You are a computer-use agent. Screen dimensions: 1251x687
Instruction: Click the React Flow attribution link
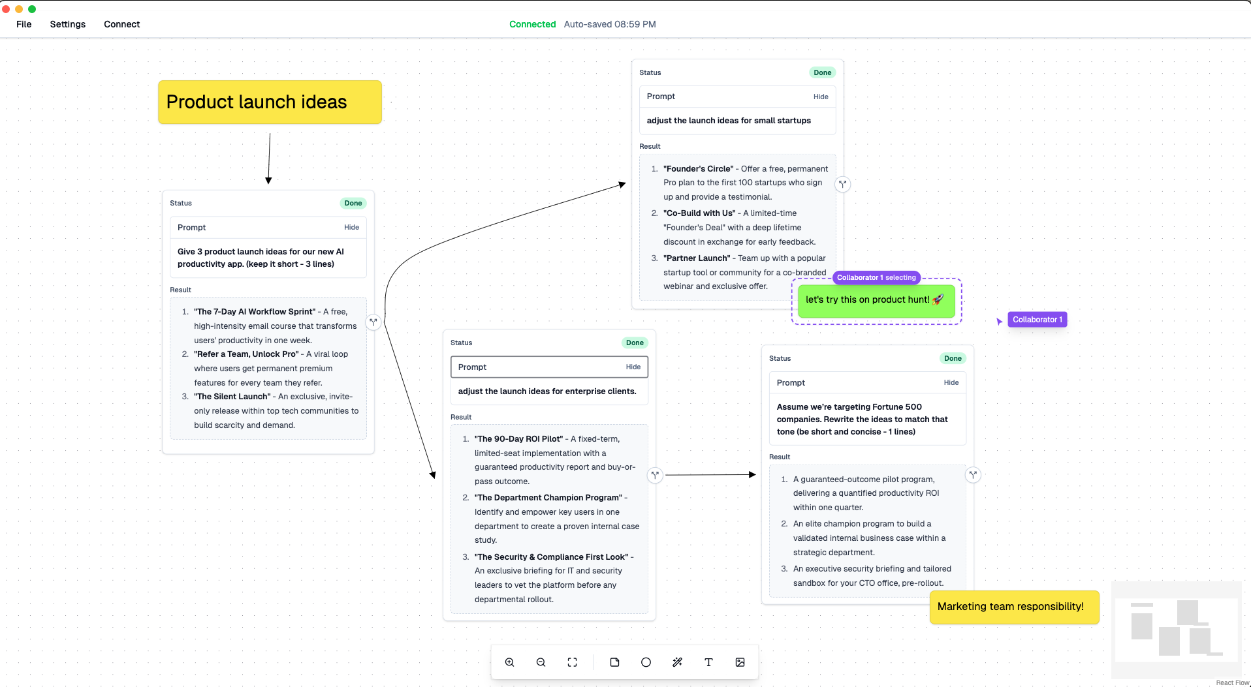[1232, 682]
